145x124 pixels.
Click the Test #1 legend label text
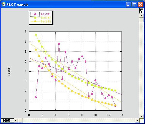(46, 14)
